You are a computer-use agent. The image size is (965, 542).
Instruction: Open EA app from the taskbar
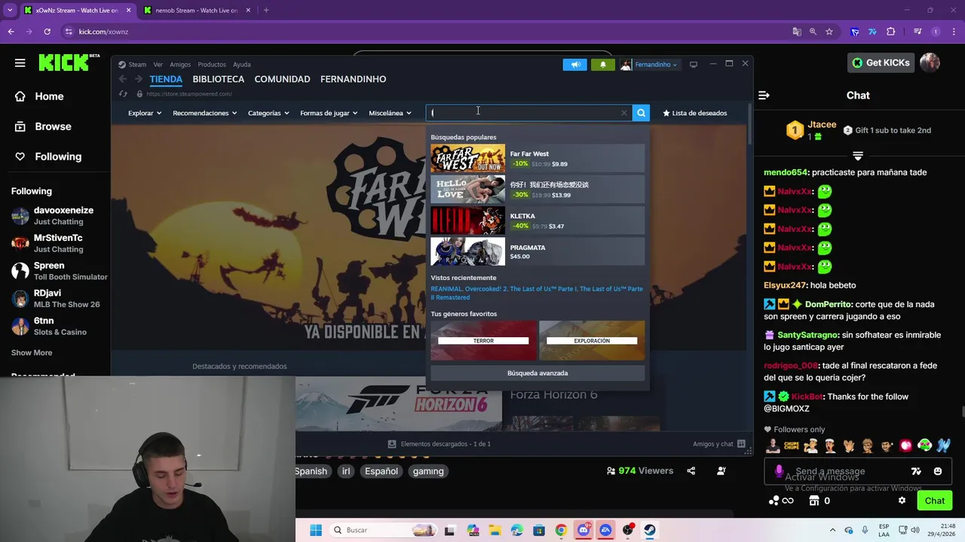(605, 530)
